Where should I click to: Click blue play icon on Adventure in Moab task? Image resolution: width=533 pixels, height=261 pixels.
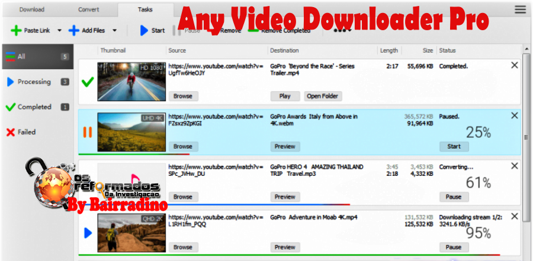(88, 233)
